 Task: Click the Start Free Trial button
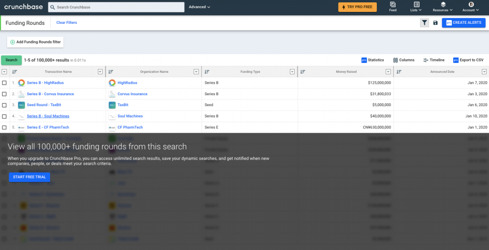(29, 177)
